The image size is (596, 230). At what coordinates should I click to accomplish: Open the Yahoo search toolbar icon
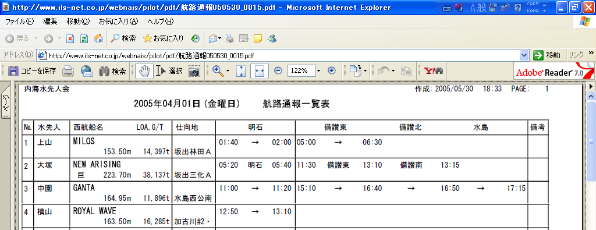(x=433, y=70)
